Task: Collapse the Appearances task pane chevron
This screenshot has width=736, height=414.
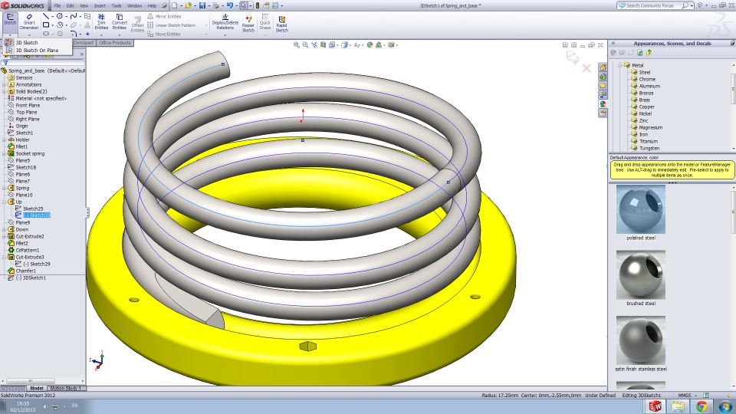Action: 613,43
